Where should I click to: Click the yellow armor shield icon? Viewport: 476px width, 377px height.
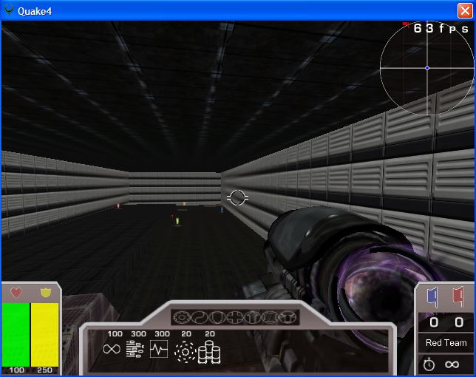[46, 293]
